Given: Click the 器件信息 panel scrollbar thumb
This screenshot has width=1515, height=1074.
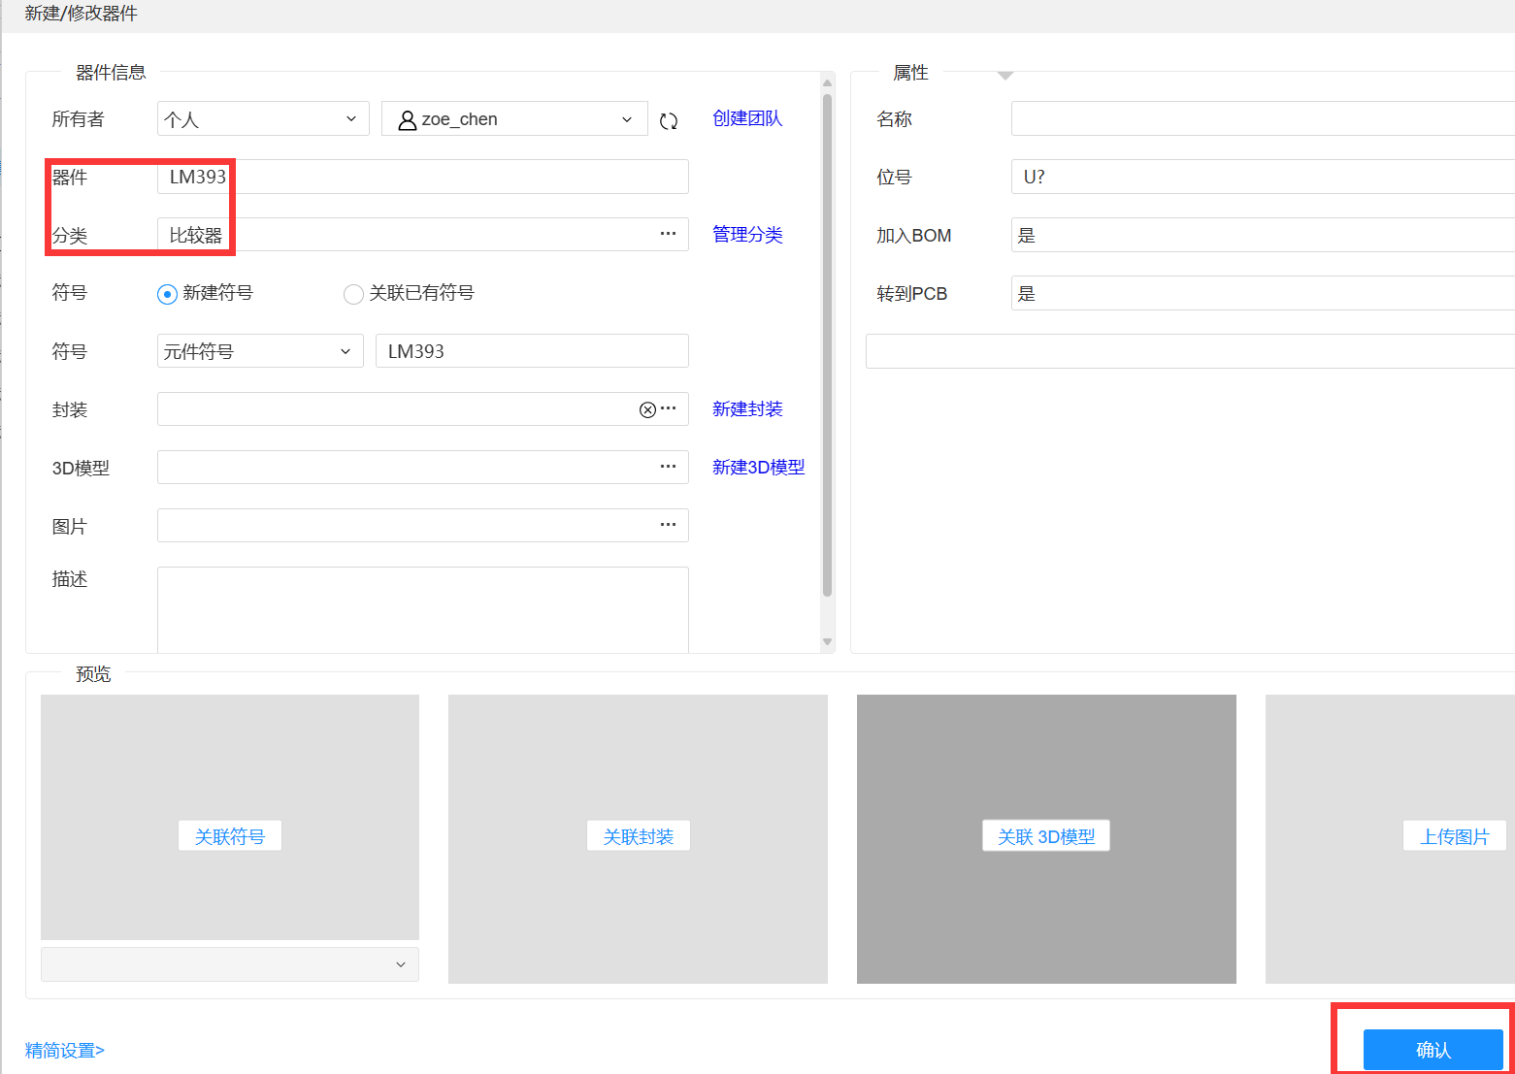Looking at the screenshot, I should tap(827, 344).
